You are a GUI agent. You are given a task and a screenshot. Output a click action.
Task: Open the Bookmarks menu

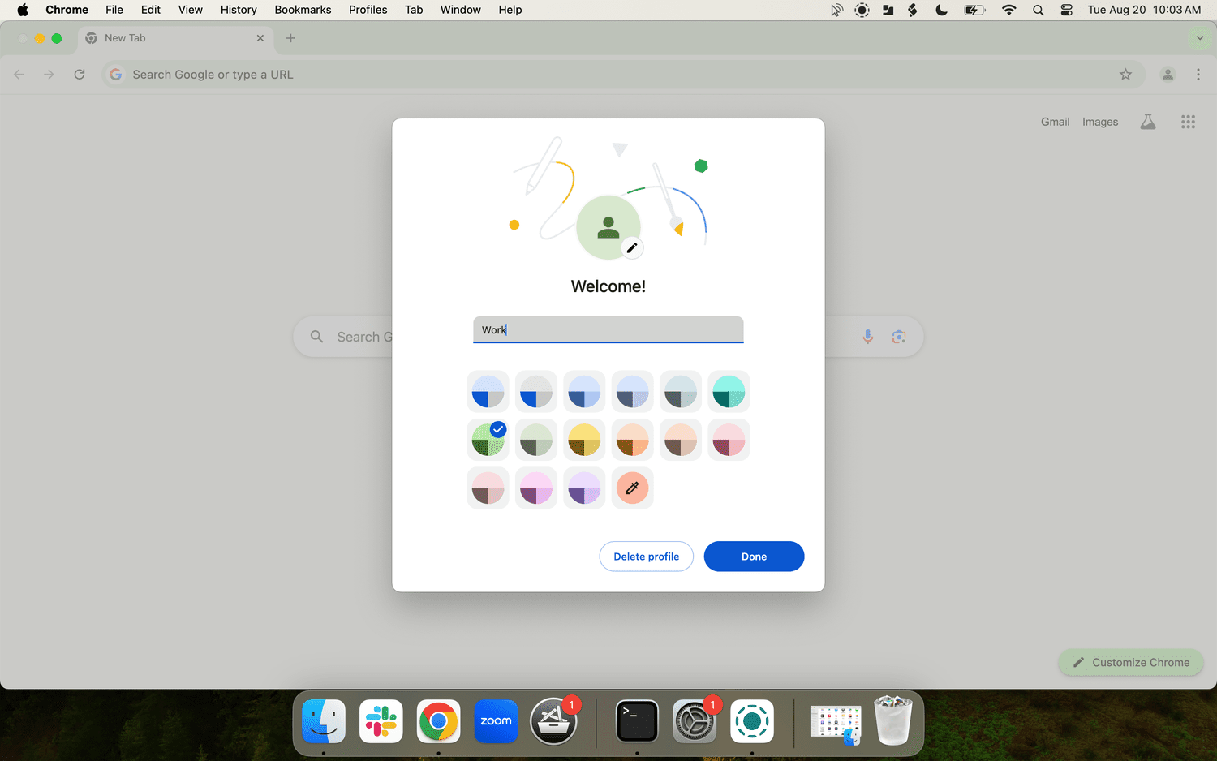pyautogui.click(x=303, y=10)
